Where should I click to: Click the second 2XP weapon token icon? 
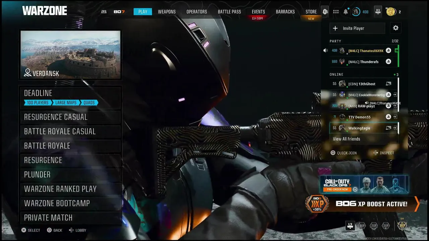click(x=374, y=226)
